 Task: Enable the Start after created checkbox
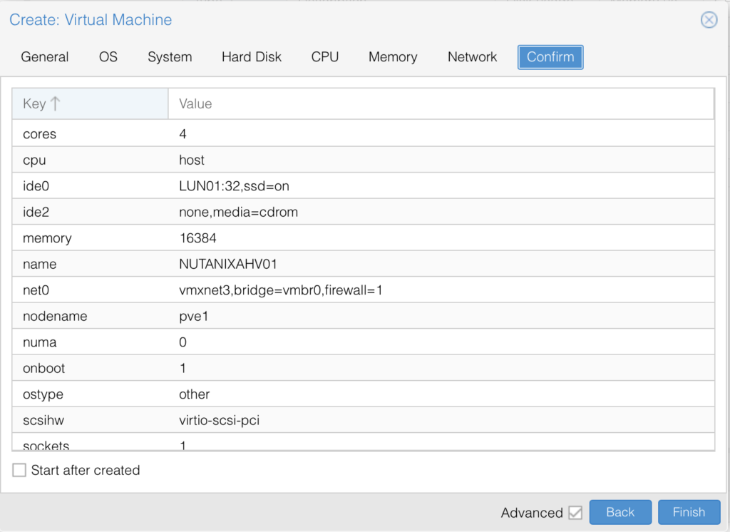(x=19, y=470)
